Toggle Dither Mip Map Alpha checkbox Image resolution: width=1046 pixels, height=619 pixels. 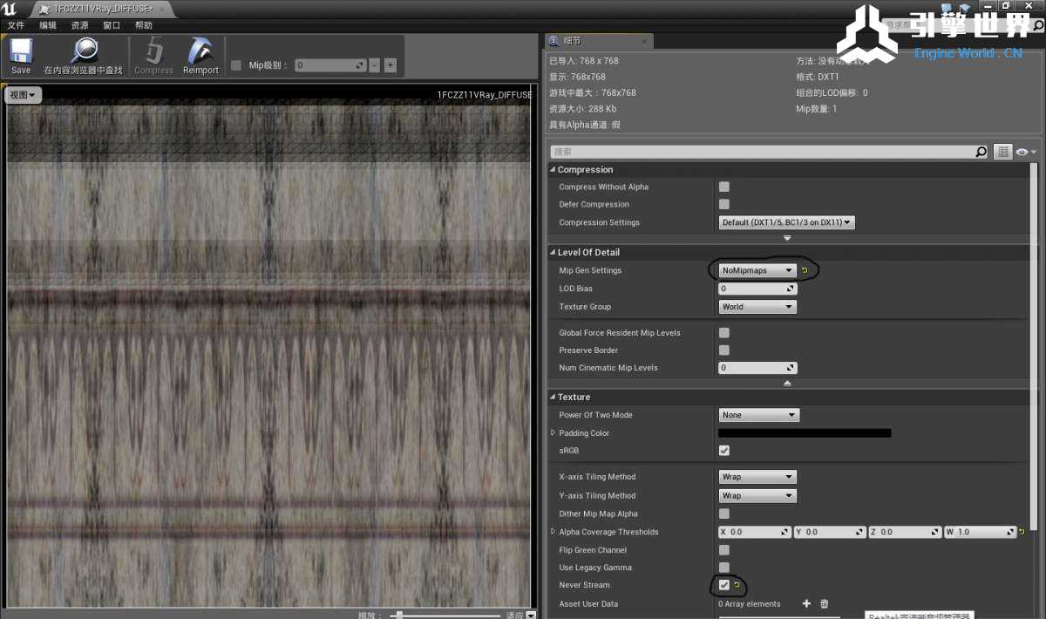point(724,514)
